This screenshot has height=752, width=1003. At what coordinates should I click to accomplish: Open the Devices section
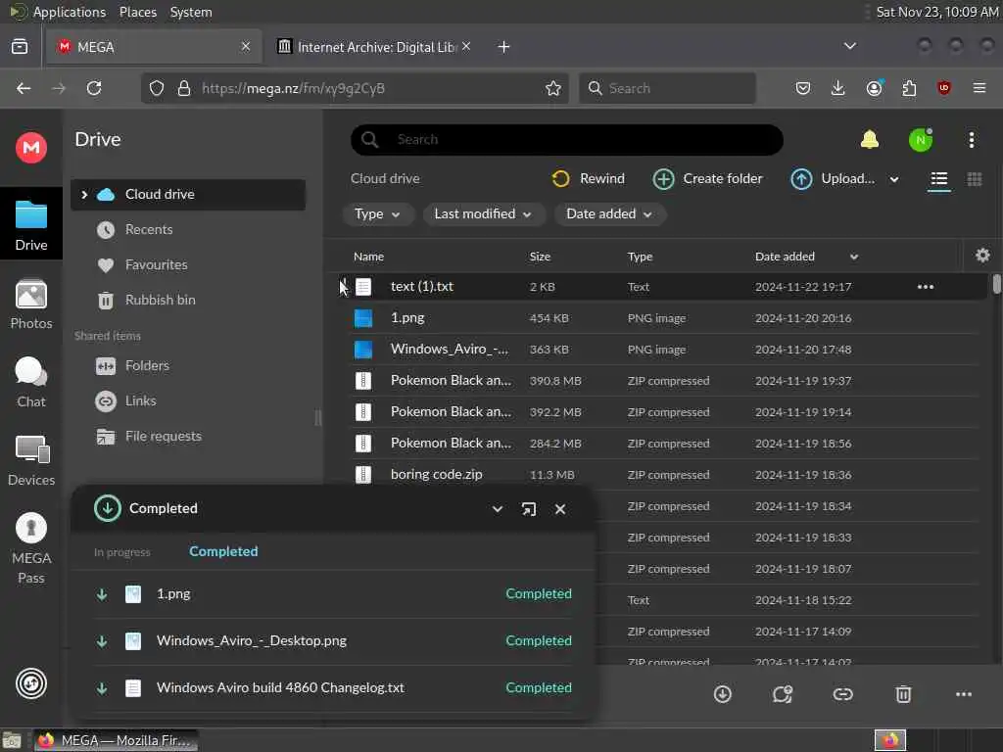pyautogui.click(x=30, y=460)
